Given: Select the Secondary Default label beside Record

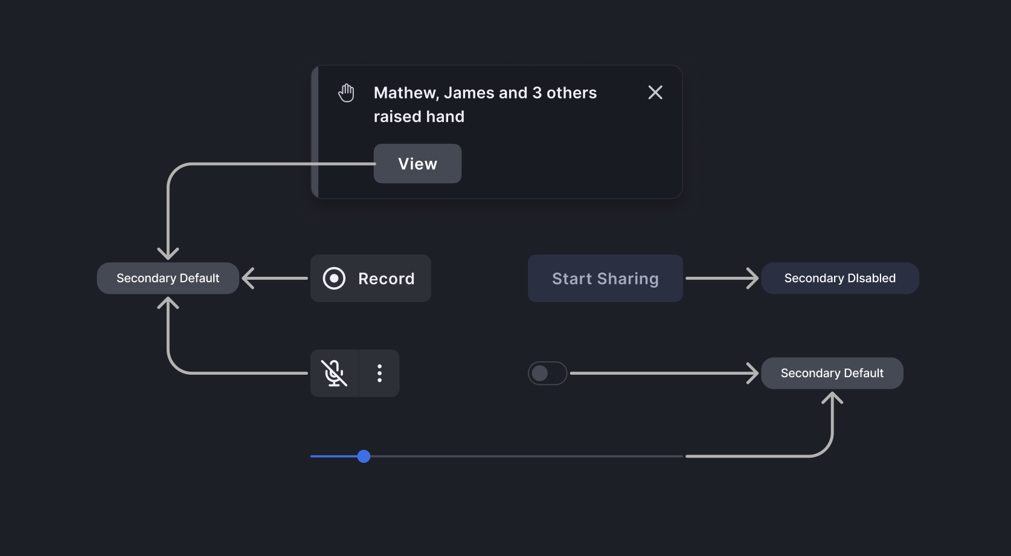Looking at the screenshot, I should click(x=168, y=279).
